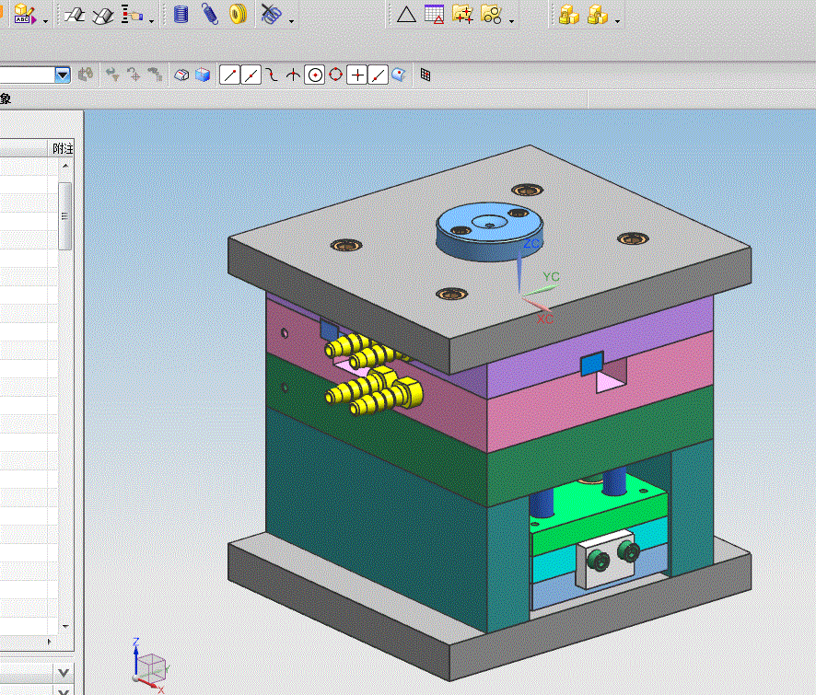Toggle Existing Point plus snap
Viewport: 816px width, 695px height.
coord(357,75)
